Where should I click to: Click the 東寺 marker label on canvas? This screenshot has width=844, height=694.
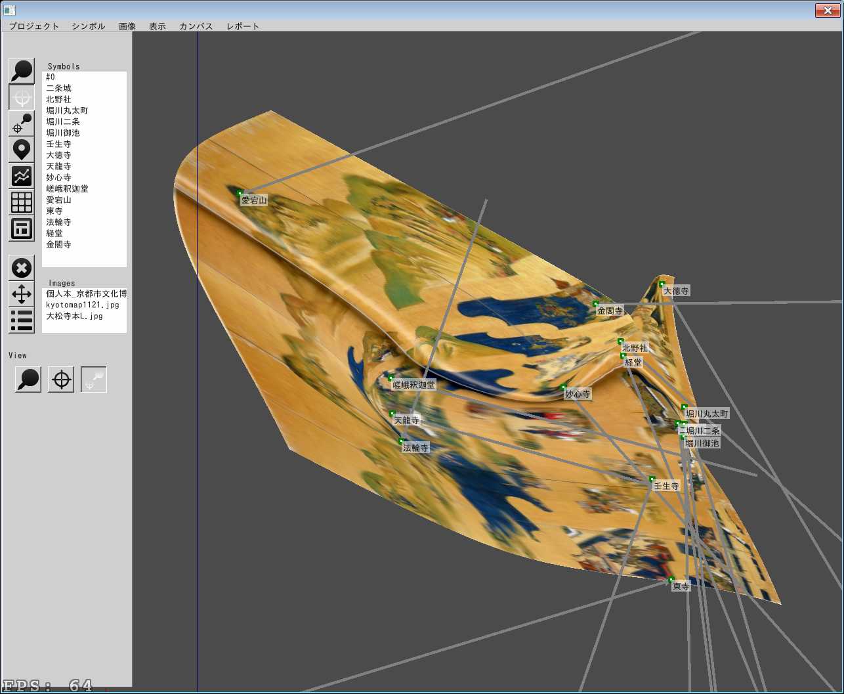click(x=681, y=586)
